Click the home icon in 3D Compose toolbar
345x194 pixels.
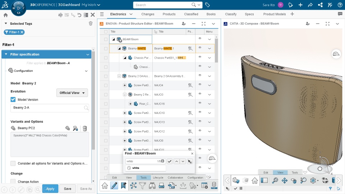click(254, 181)
